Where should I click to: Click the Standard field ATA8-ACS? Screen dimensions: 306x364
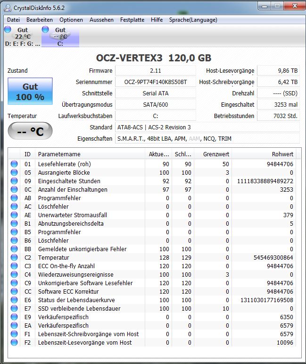click(x=207, y=127)
